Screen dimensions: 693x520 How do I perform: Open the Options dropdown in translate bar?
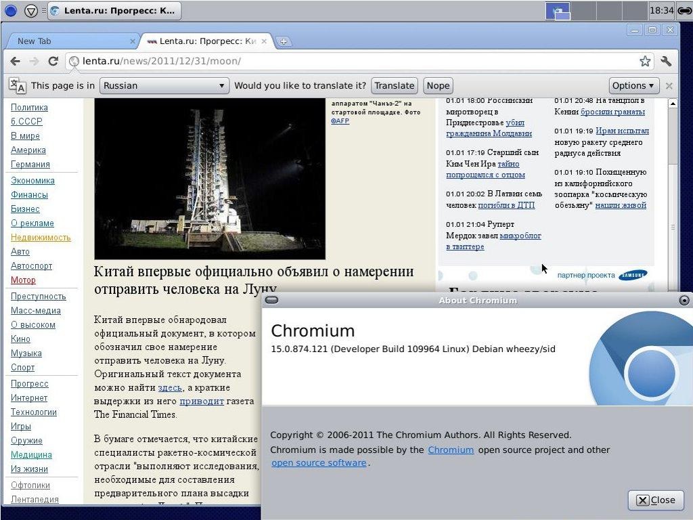(x=634, y=85)
